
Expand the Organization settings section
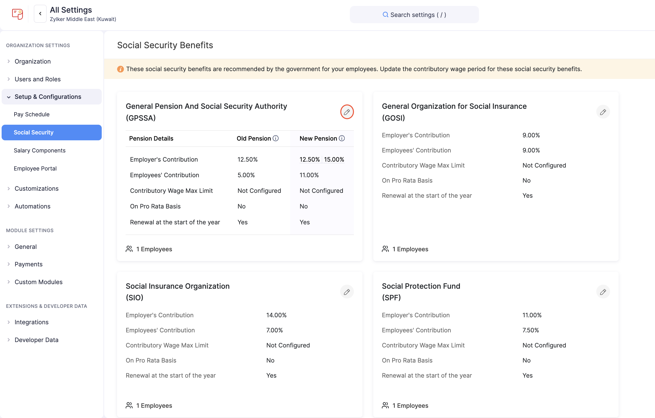[x=33, y=61]
